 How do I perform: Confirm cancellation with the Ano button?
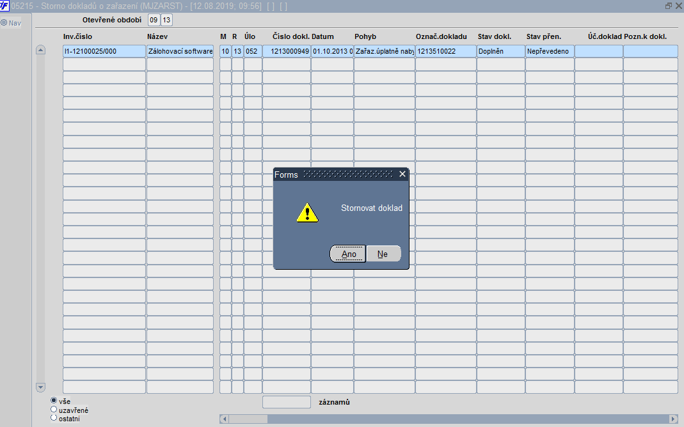347,254
